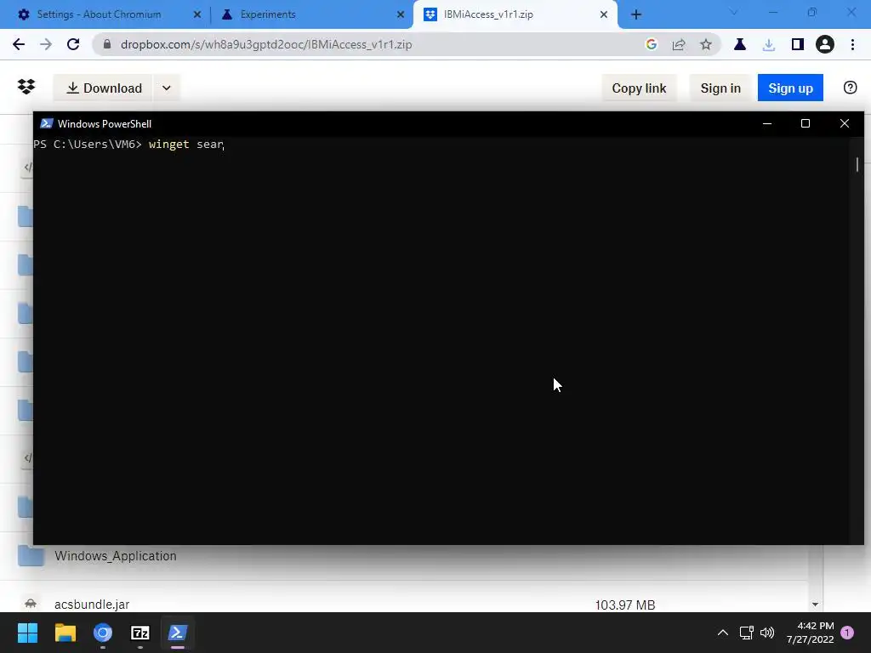Open the Windows Start menu
The width and height of the screenshot is (871, 653).
[27, 633]
